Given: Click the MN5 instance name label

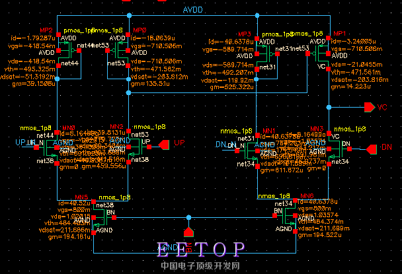Looking at the screenshot, I should pyautogui.click(x=81, y=197).
